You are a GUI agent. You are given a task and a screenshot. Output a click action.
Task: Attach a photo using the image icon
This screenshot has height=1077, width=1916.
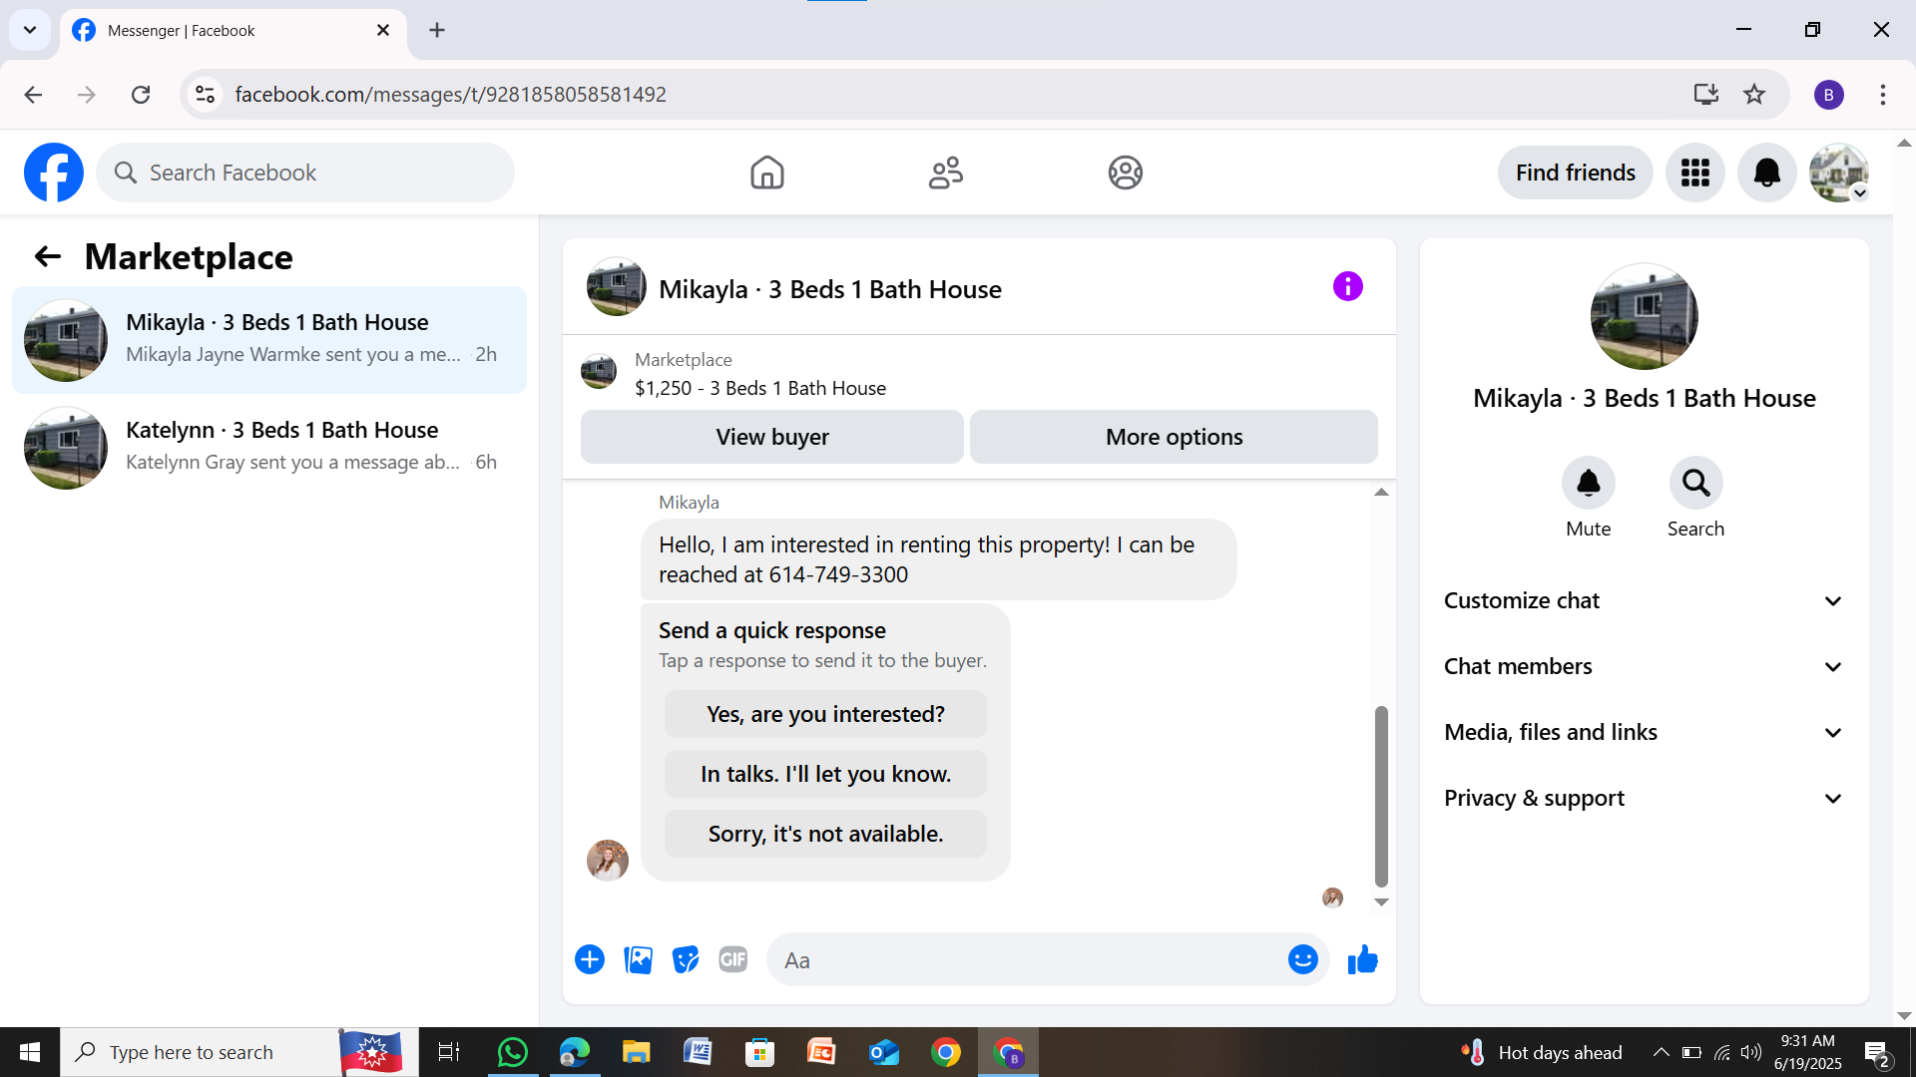(x=638, y=959)
